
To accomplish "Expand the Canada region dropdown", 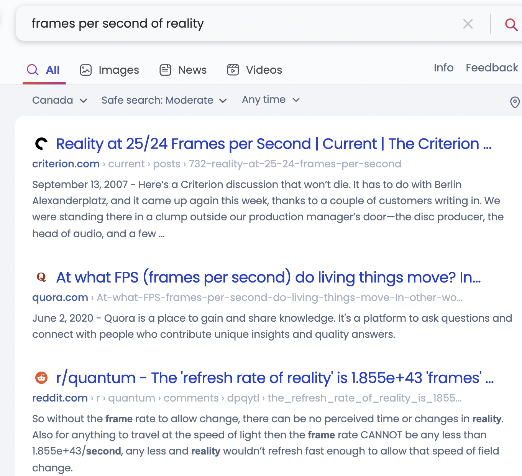I will point(60,100).
